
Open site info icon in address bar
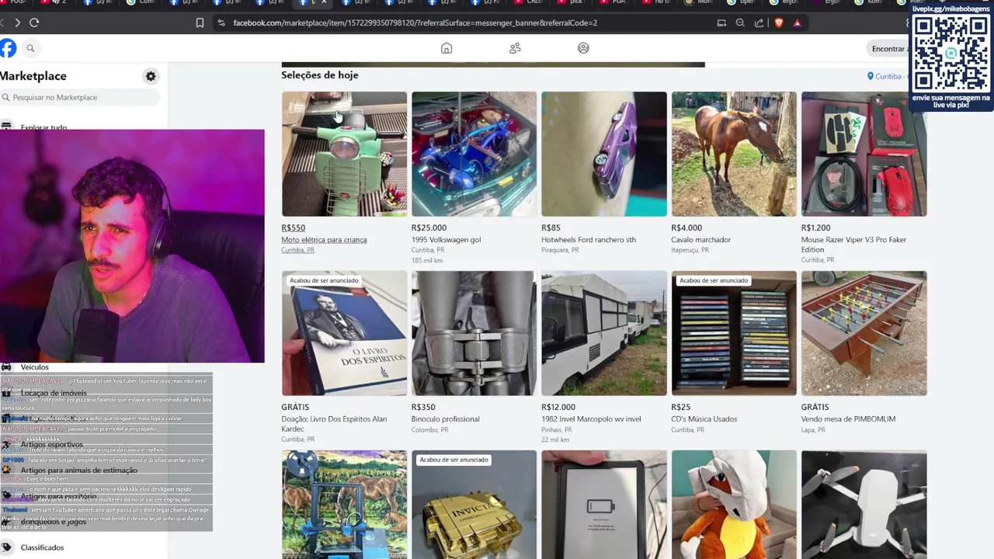[221, 23]
